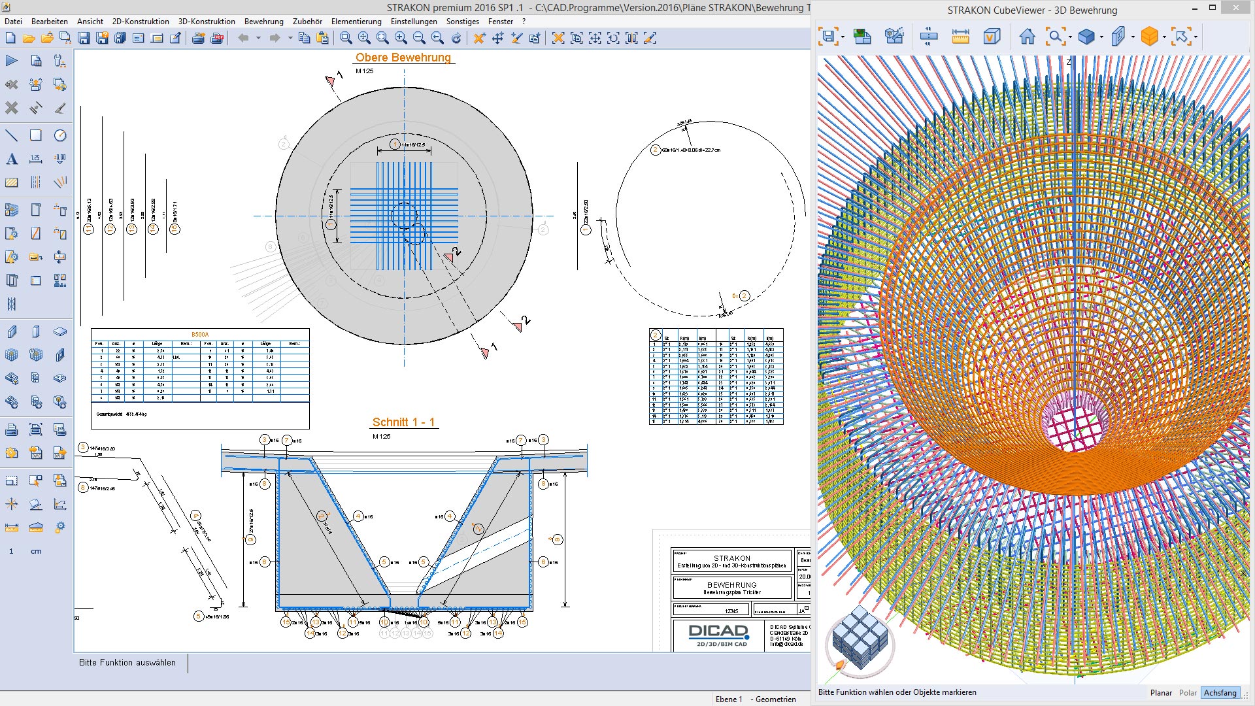
Task: Open orange cube display dropdown in CubeViewer
Action: point(1164,37)
